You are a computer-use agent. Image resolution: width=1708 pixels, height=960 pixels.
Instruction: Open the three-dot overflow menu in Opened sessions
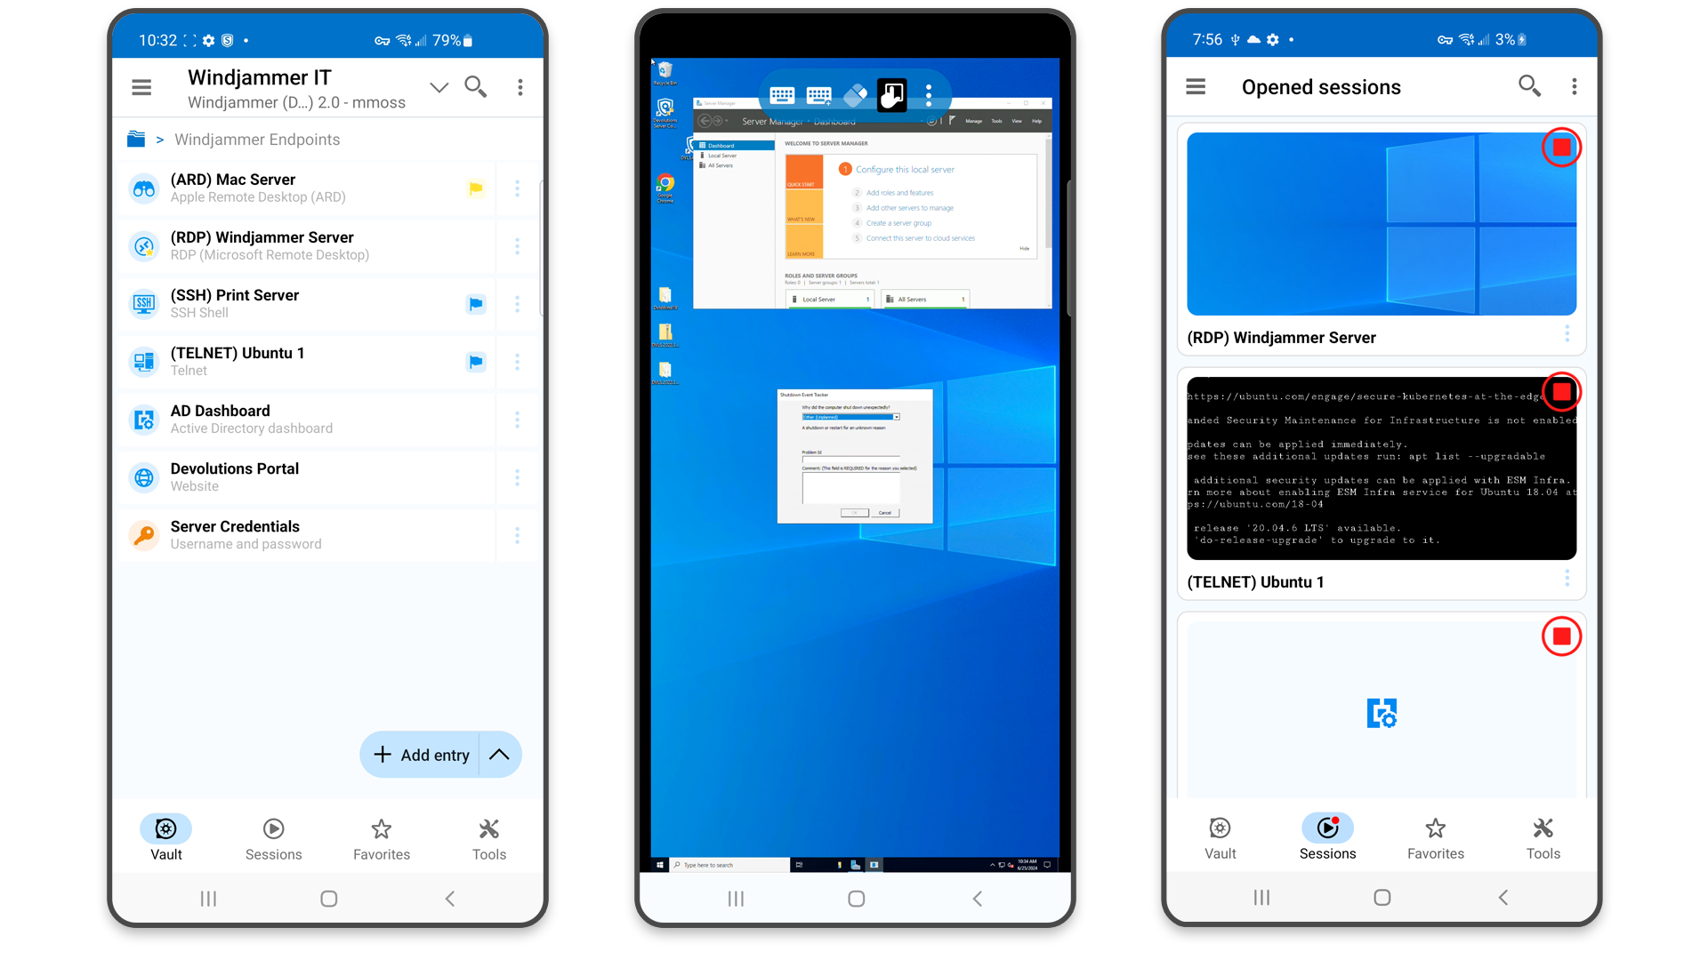(x=1575, y=85)
